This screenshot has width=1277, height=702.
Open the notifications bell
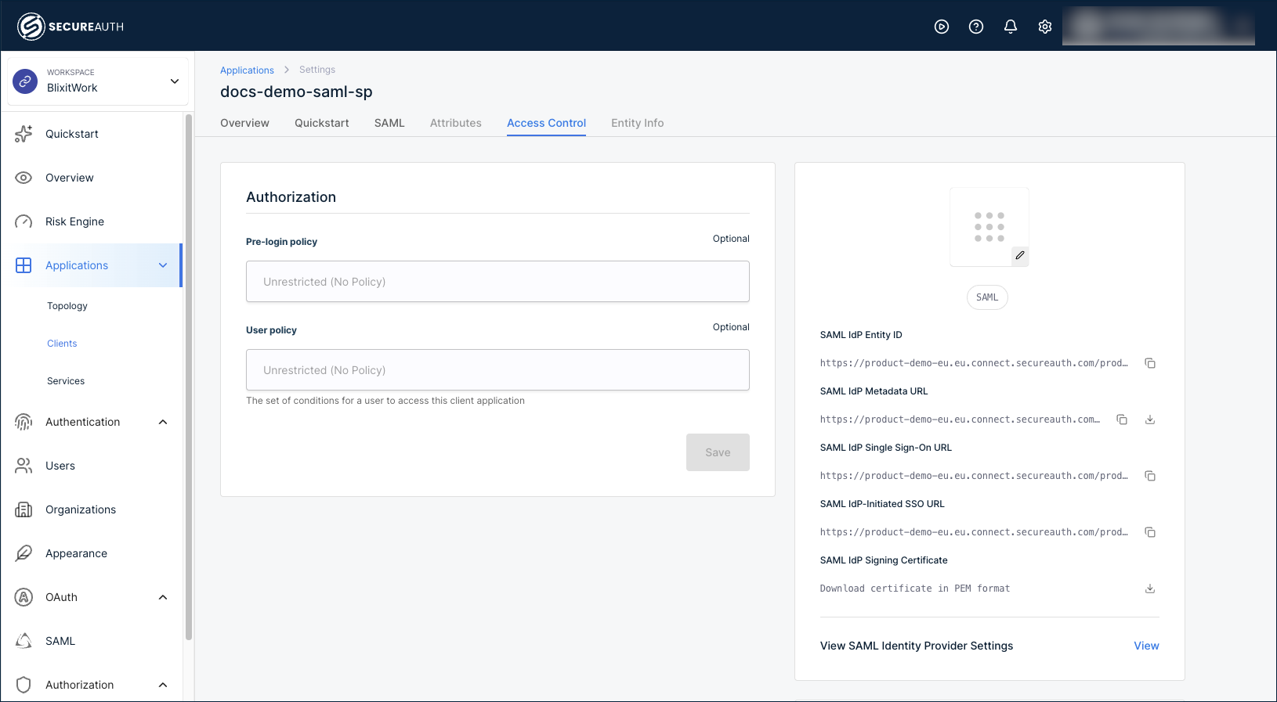tap(1011, 27)
